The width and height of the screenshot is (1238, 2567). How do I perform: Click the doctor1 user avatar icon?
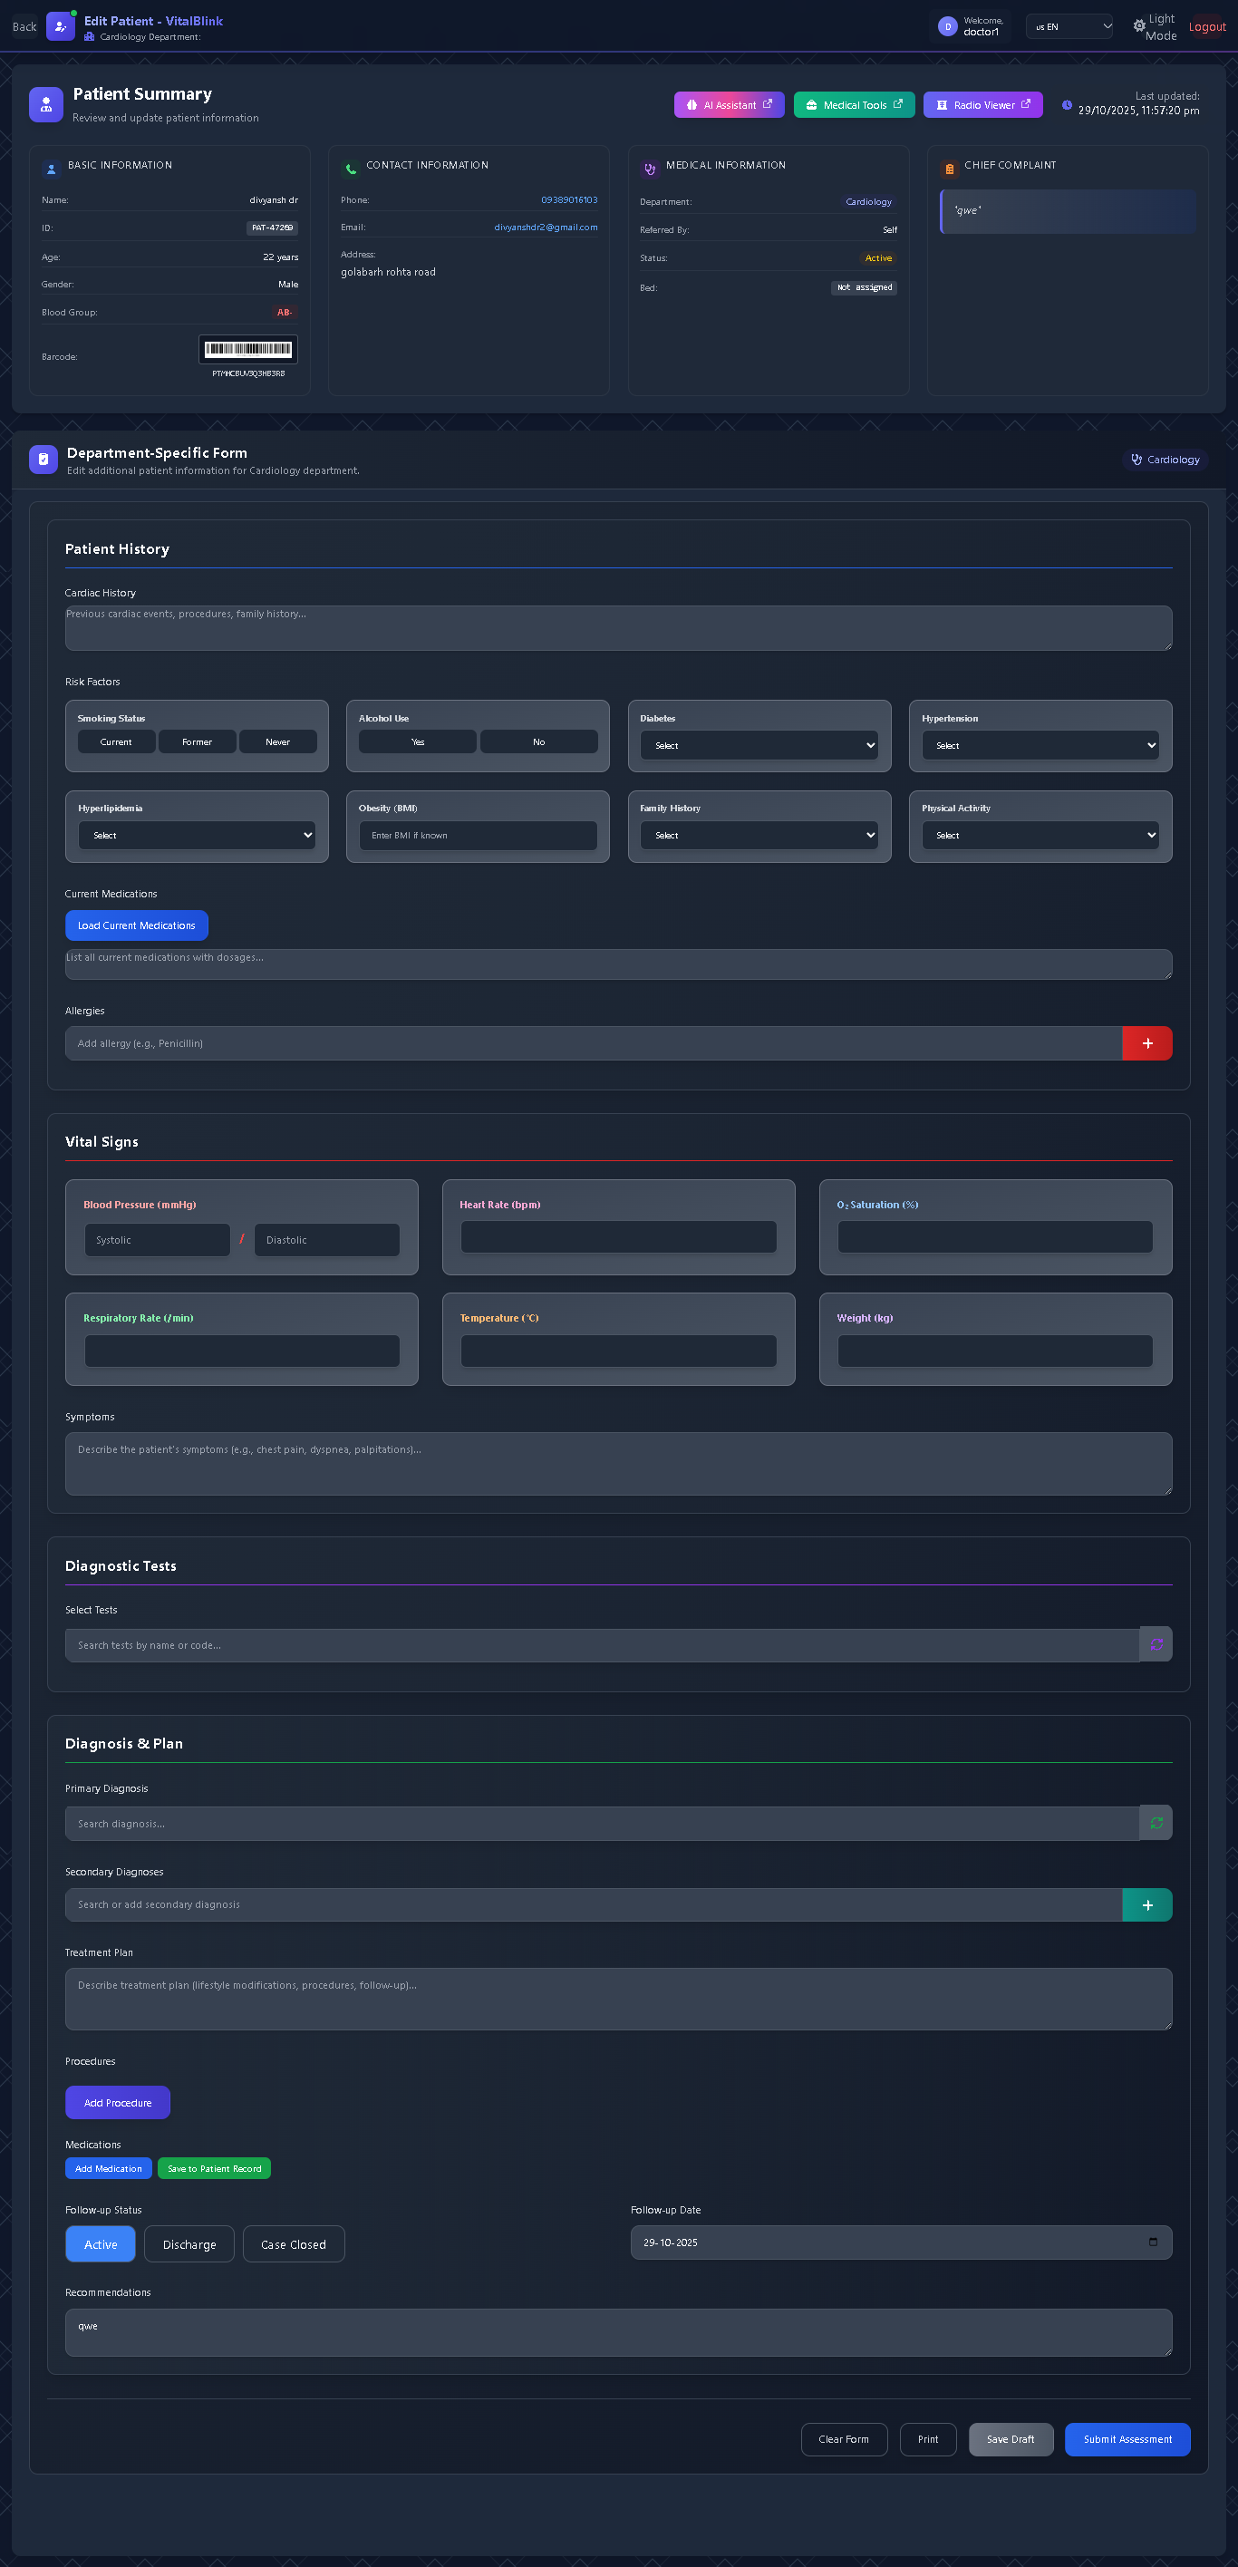[x=947, y=27]
